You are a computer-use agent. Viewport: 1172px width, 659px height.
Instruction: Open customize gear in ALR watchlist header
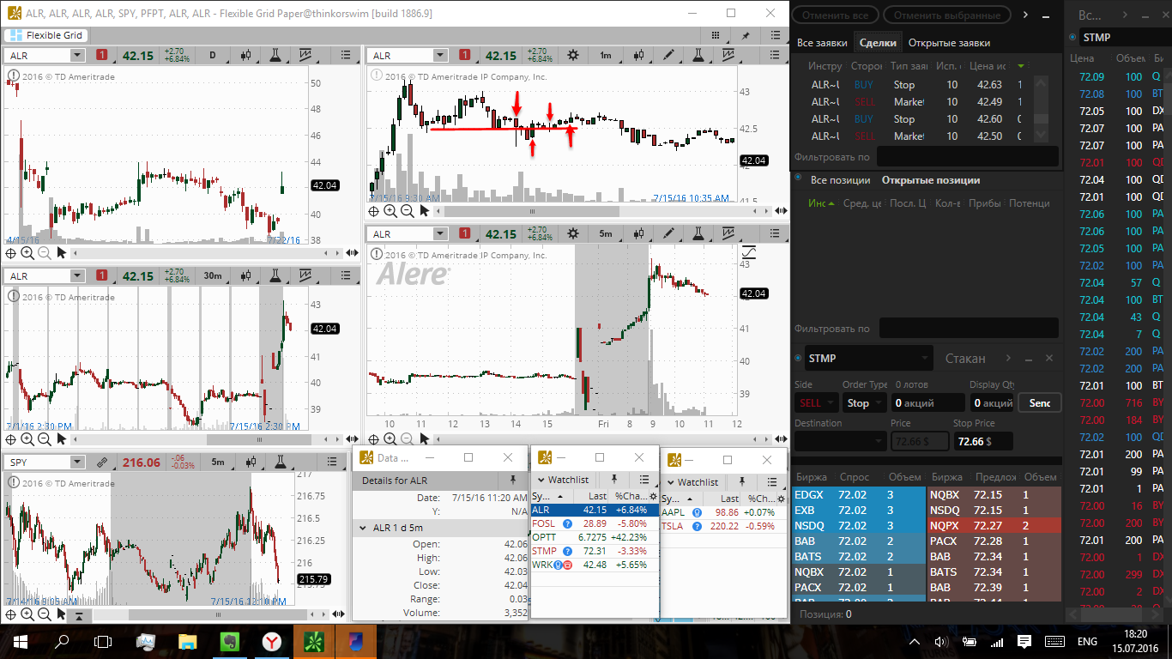[655, 496]
